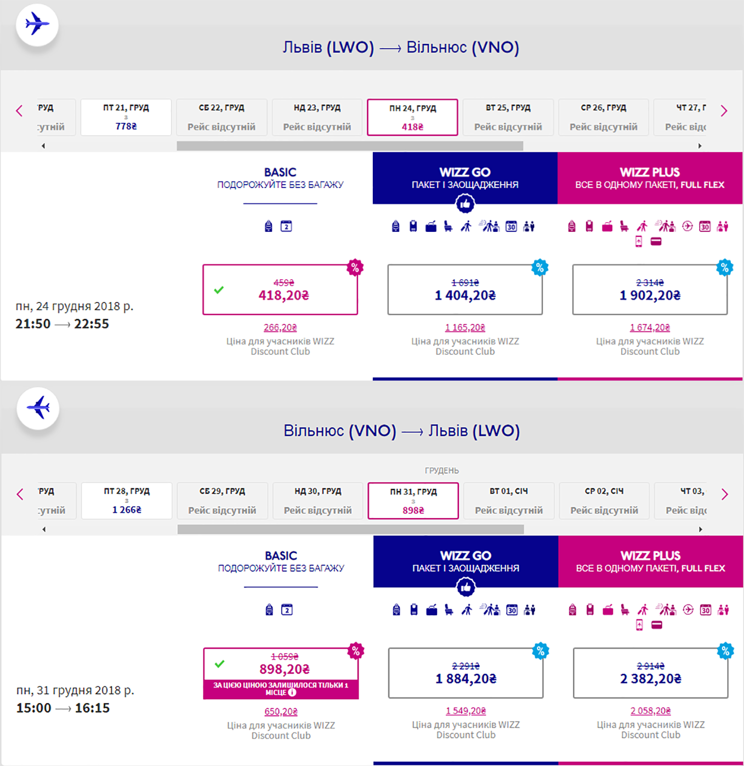This screenshot has height=766, width=744.
Task: Choose outbound date ПТ 21, ГРУД for 778₴
Action: coord(126,117)
